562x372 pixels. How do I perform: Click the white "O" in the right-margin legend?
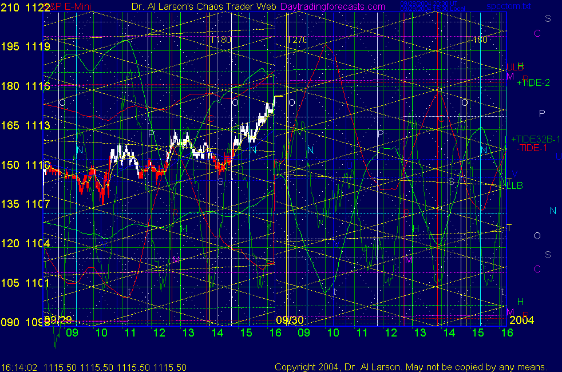click(x=537, y=236)
